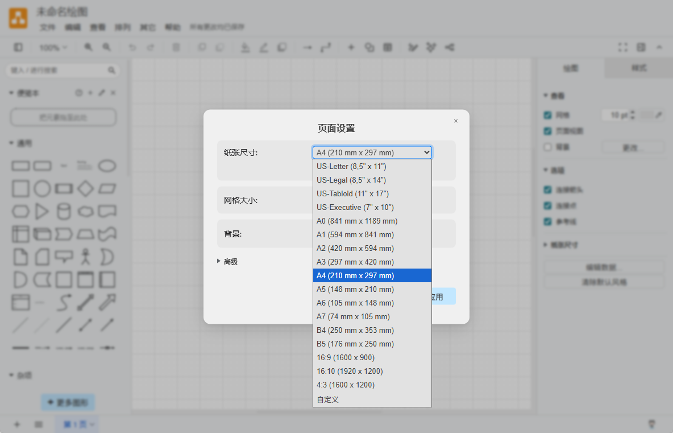Click the bring to front icon
The height and width of the screenshot is (433, 673).
(202, 47)
